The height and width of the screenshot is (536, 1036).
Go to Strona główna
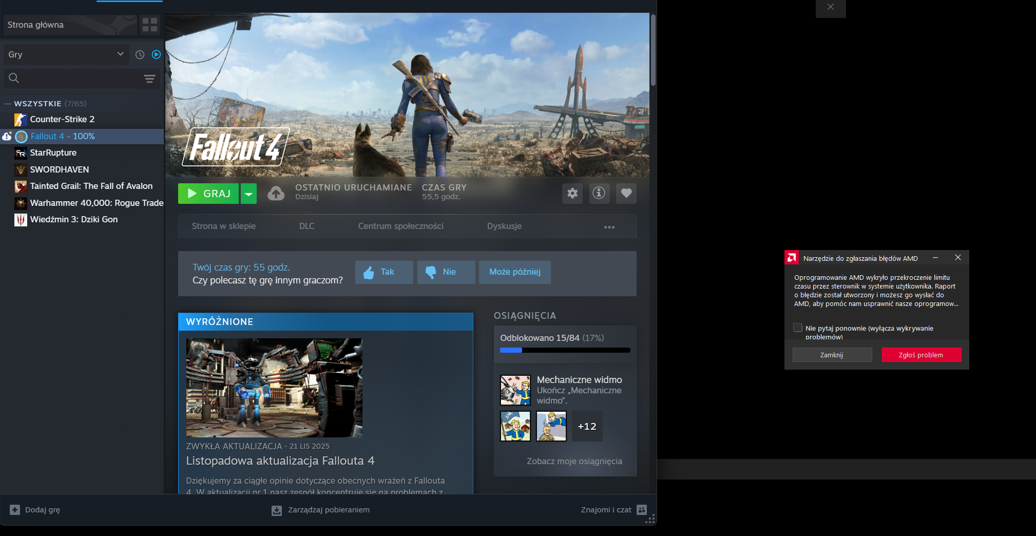click(70, 25)
